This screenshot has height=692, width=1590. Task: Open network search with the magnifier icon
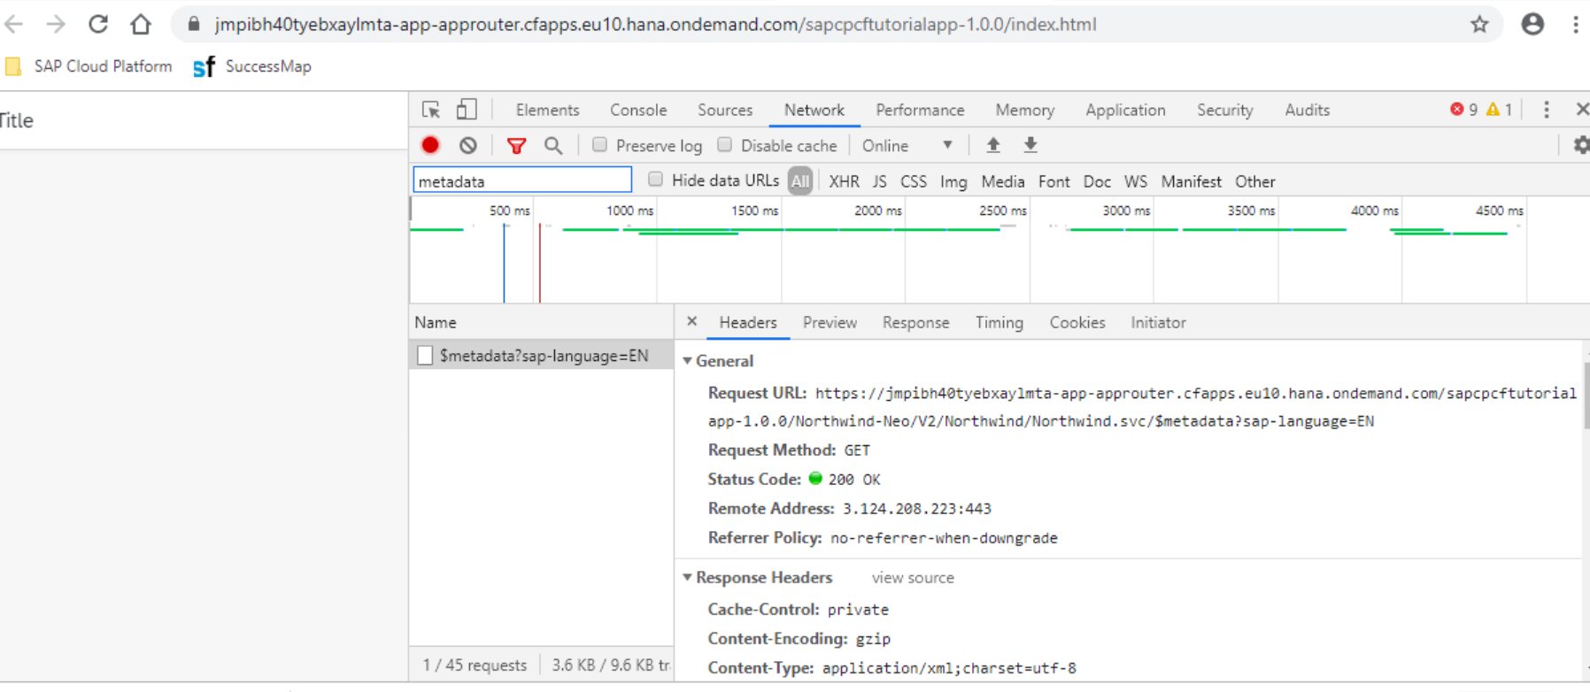point(553,145)
